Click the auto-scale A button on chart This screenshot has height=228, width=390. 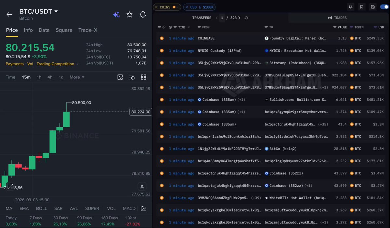coord(142,187)
